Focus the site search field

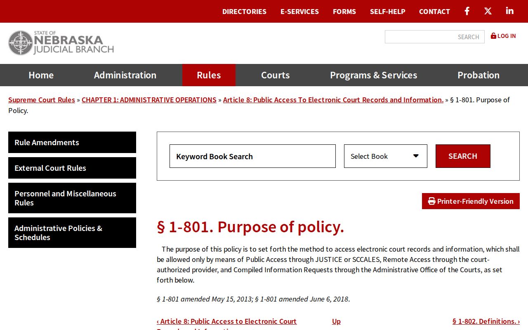point(435,37)
